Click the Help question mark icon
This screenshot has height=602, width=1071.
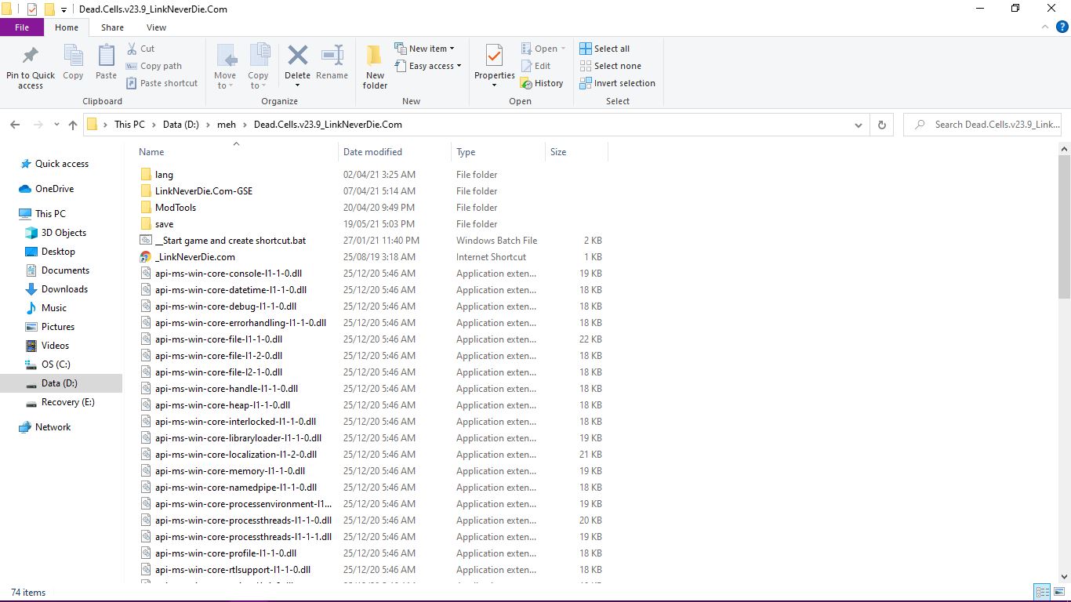pos(1062,27)
